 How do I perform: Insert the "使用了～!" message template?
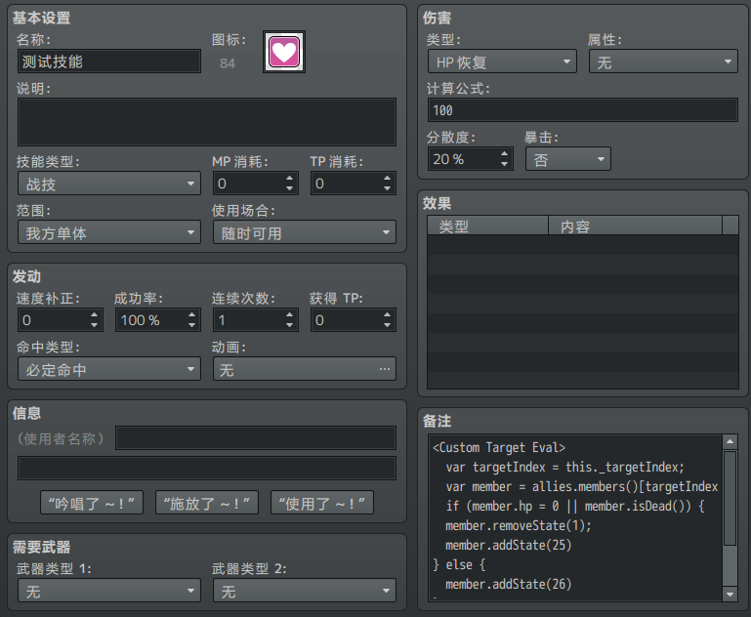click(x=322, y=503)
